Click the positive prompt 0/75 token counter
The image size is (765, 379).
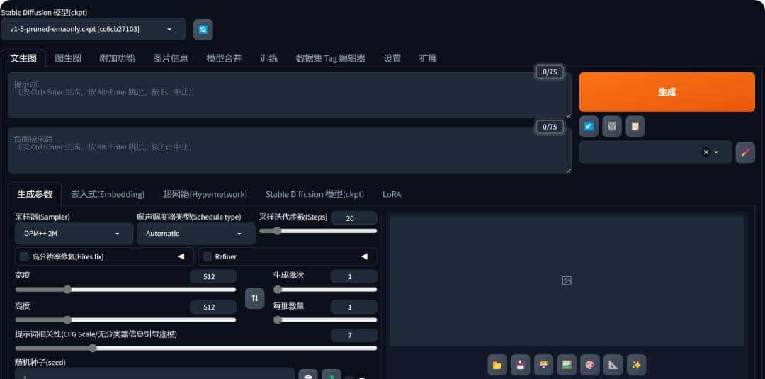click(550, 72)
